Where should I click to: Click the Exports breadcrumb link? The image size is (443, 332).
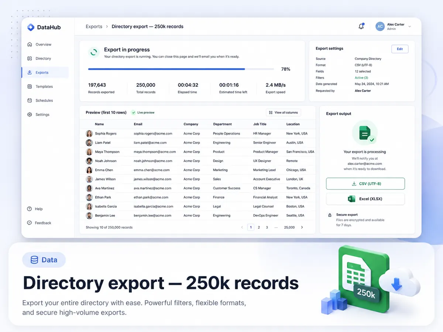pyautogui.click(x=94, y=27)
